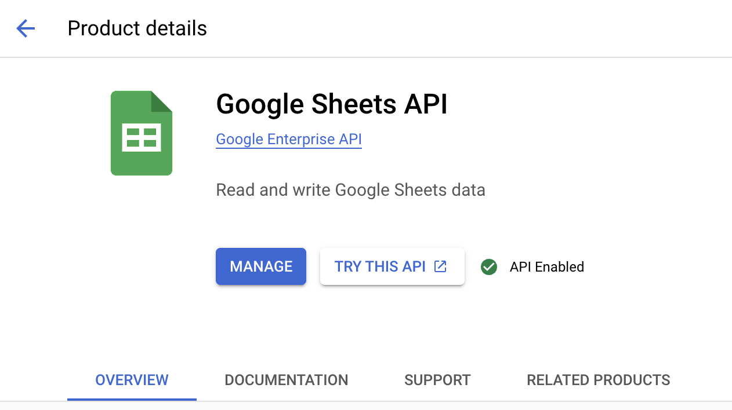The height and width of the screenshot is (410, 732).
Task: Click the API Enabled status text
Action: click(547, 267)
